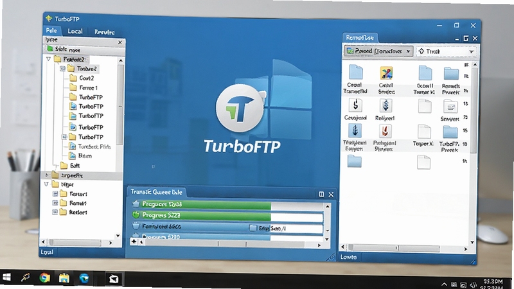This screenshot has width=514, height=289.
Task: Expand the highlighted tarpeeRs folder
Action: 47,175
